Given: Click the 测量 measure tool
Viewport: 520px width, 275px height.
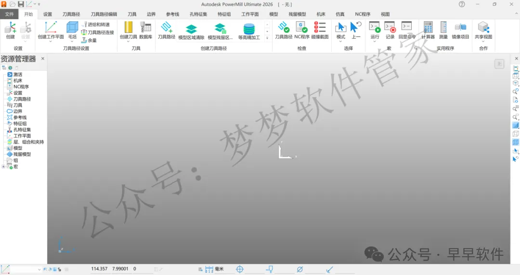Looking at the screenshot, I should pyautogui.click(x=443, y=30).
